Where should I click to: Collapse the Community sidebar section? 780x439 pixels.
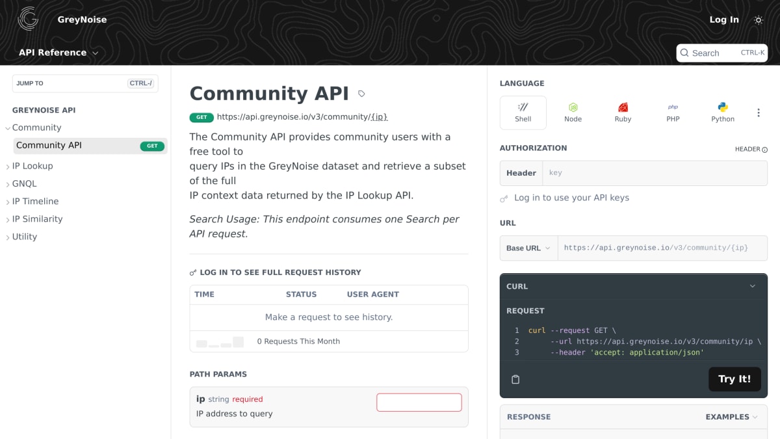coord(8,128)
